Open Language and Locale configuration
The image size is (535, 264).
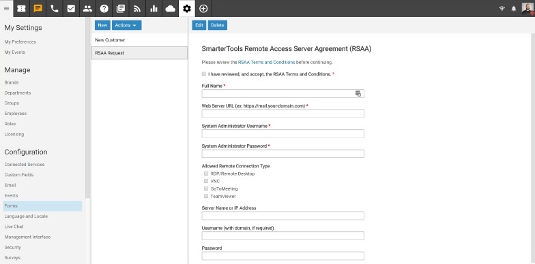point(26,216)
